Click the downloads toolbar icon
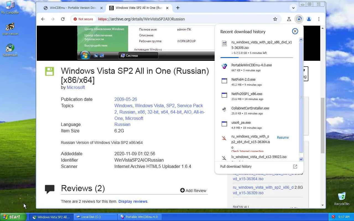This screenshot has width=354, height=221. coord(299,19)
